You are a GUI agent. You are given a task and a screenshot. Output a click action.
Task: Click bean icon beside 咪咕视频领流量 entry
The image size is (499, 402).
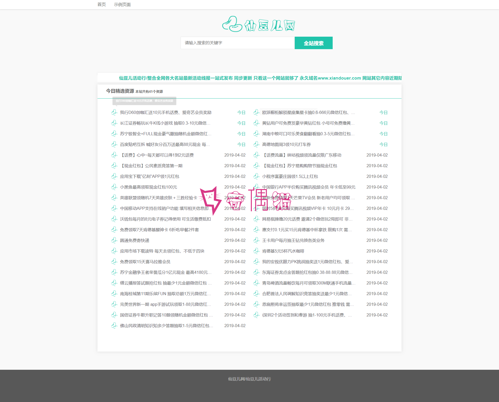point(257,155)
